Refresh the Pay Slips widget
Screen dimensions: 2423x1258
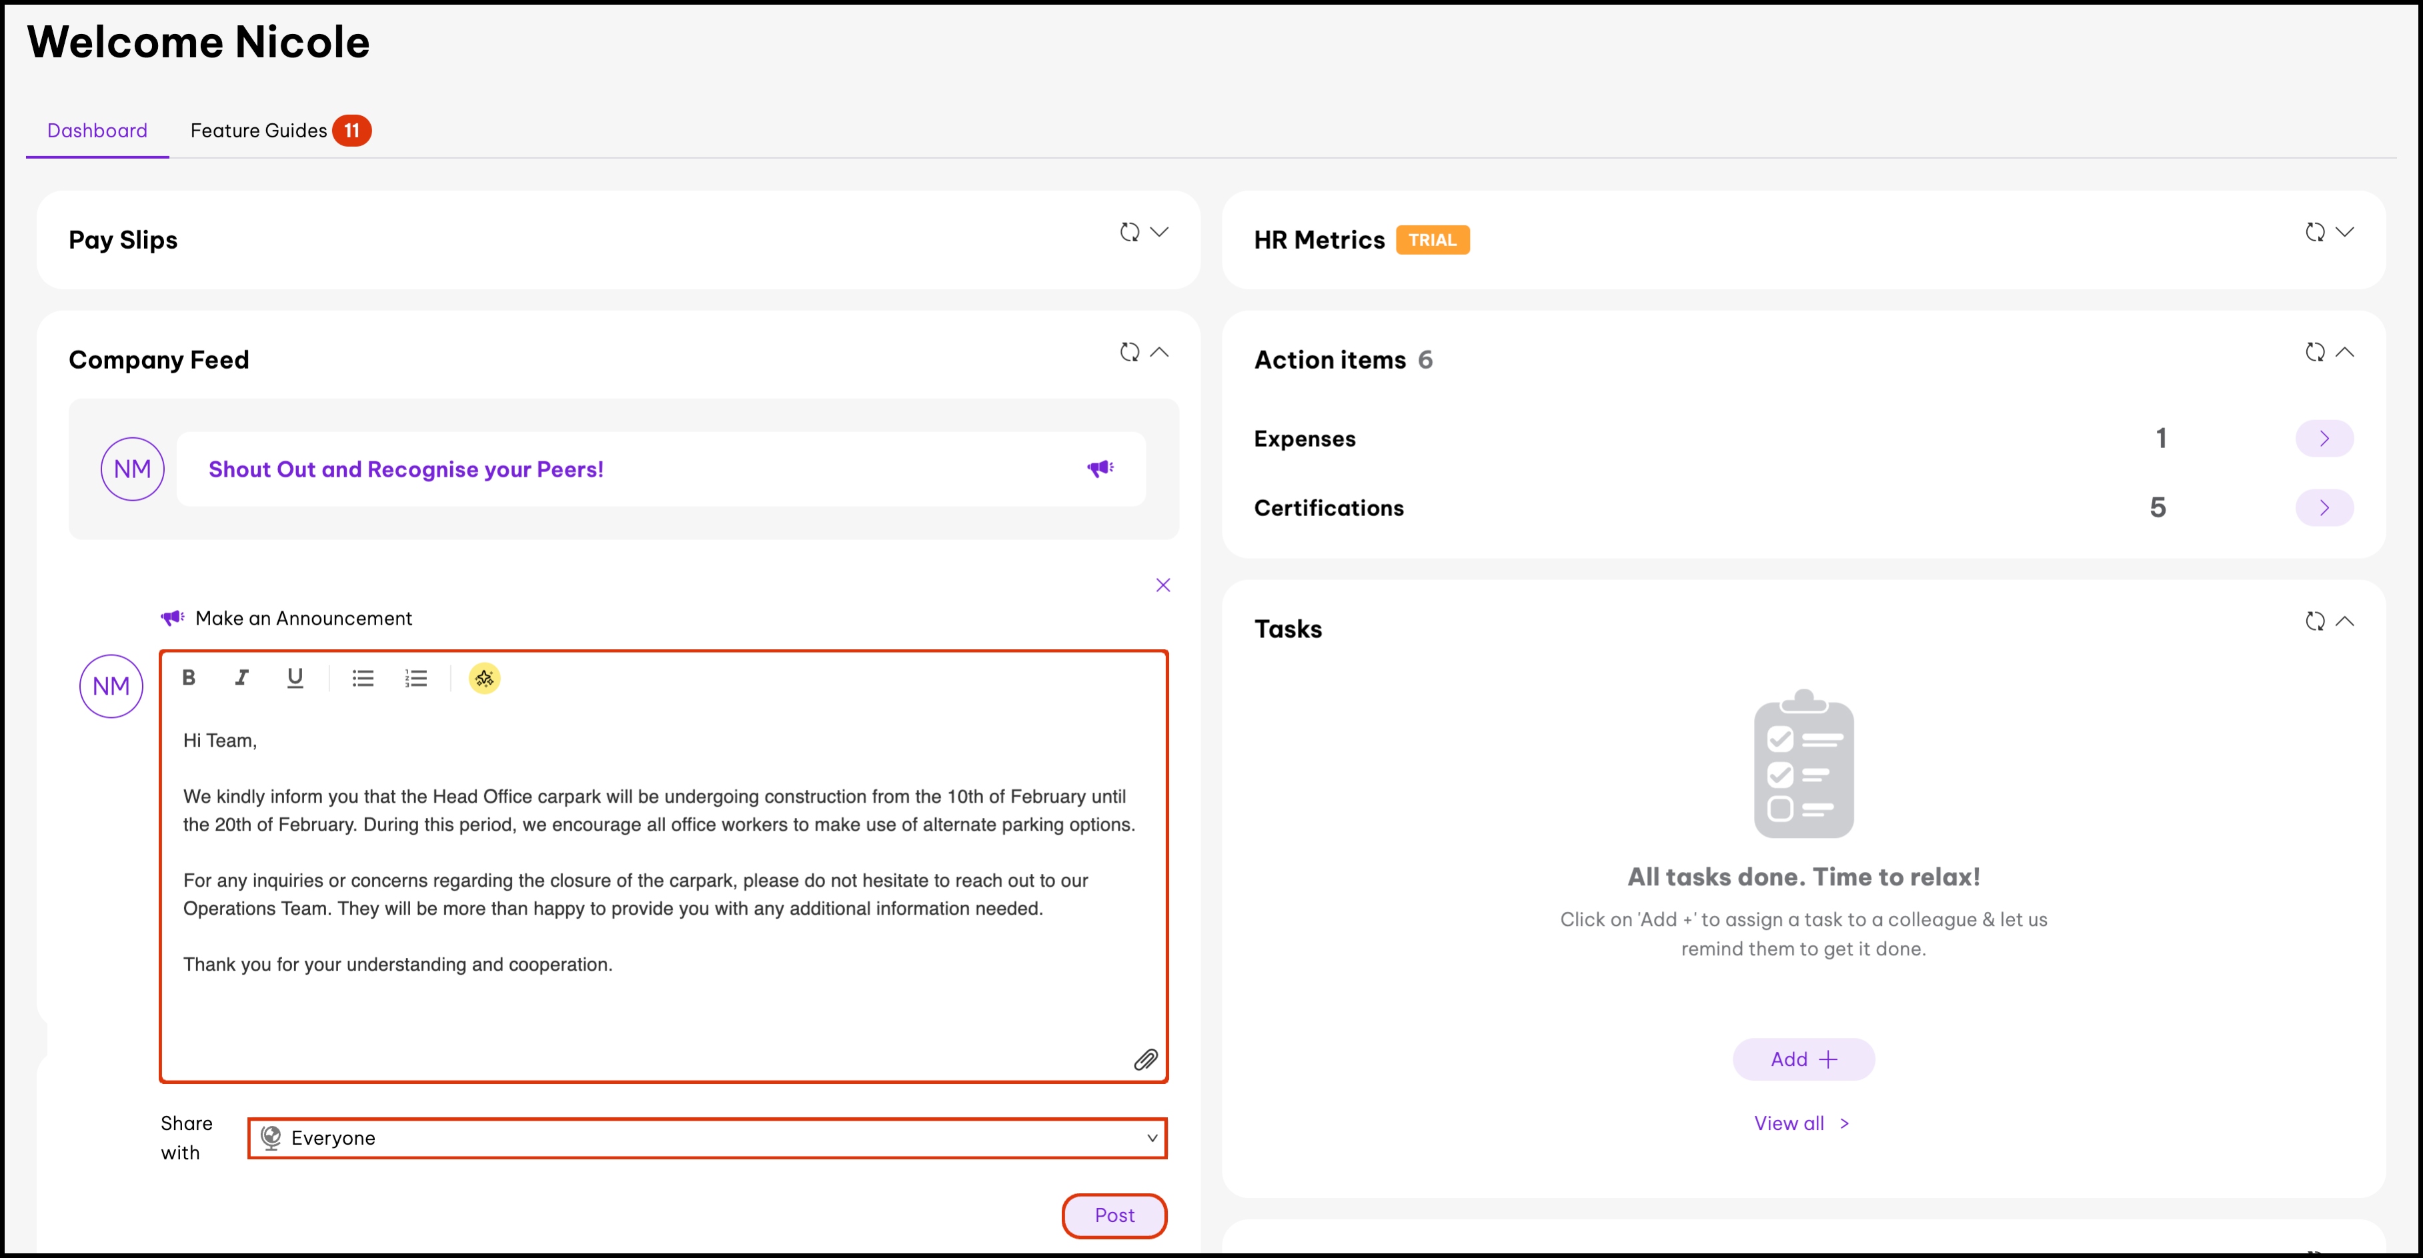[x=1130, y=232]
